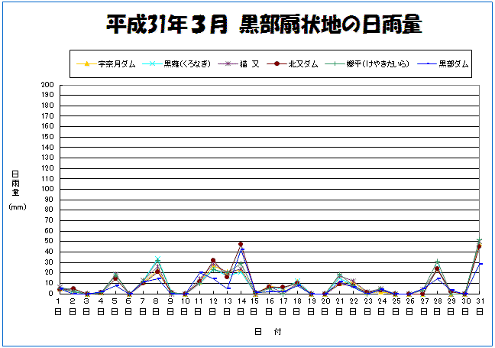
Task: Click the green plus marker in the legend
Action: [335, 63]
